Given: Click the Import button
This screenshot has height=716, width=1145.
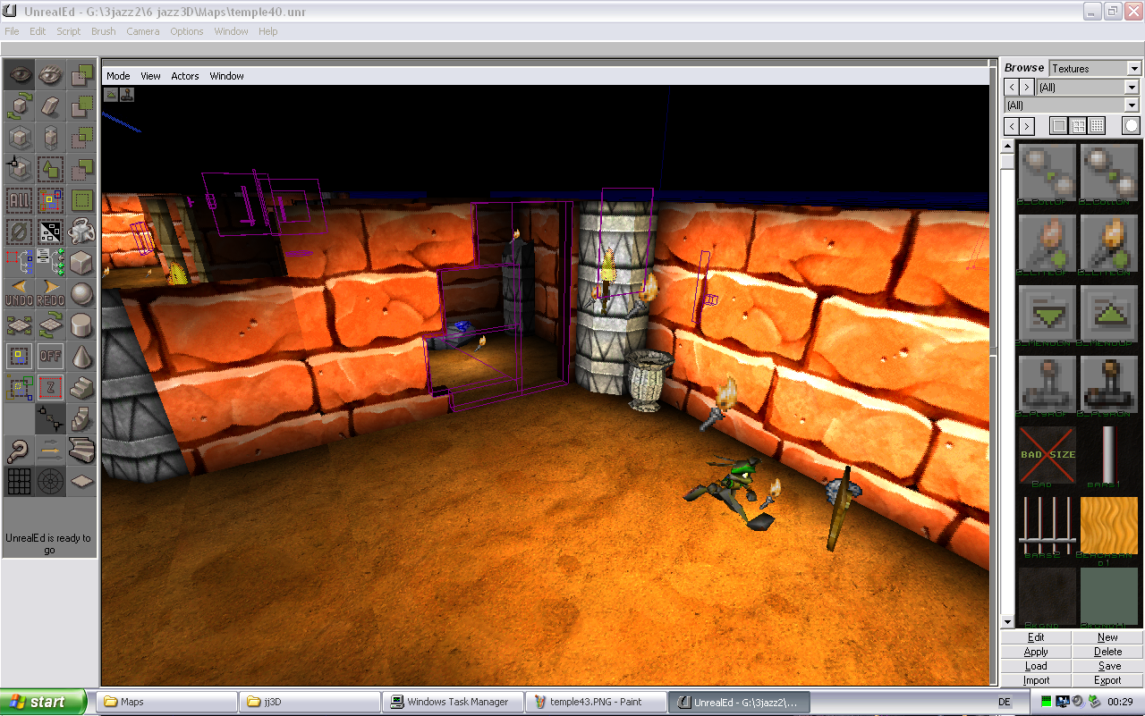Looking at the screenshot, I should (1036, 680).
